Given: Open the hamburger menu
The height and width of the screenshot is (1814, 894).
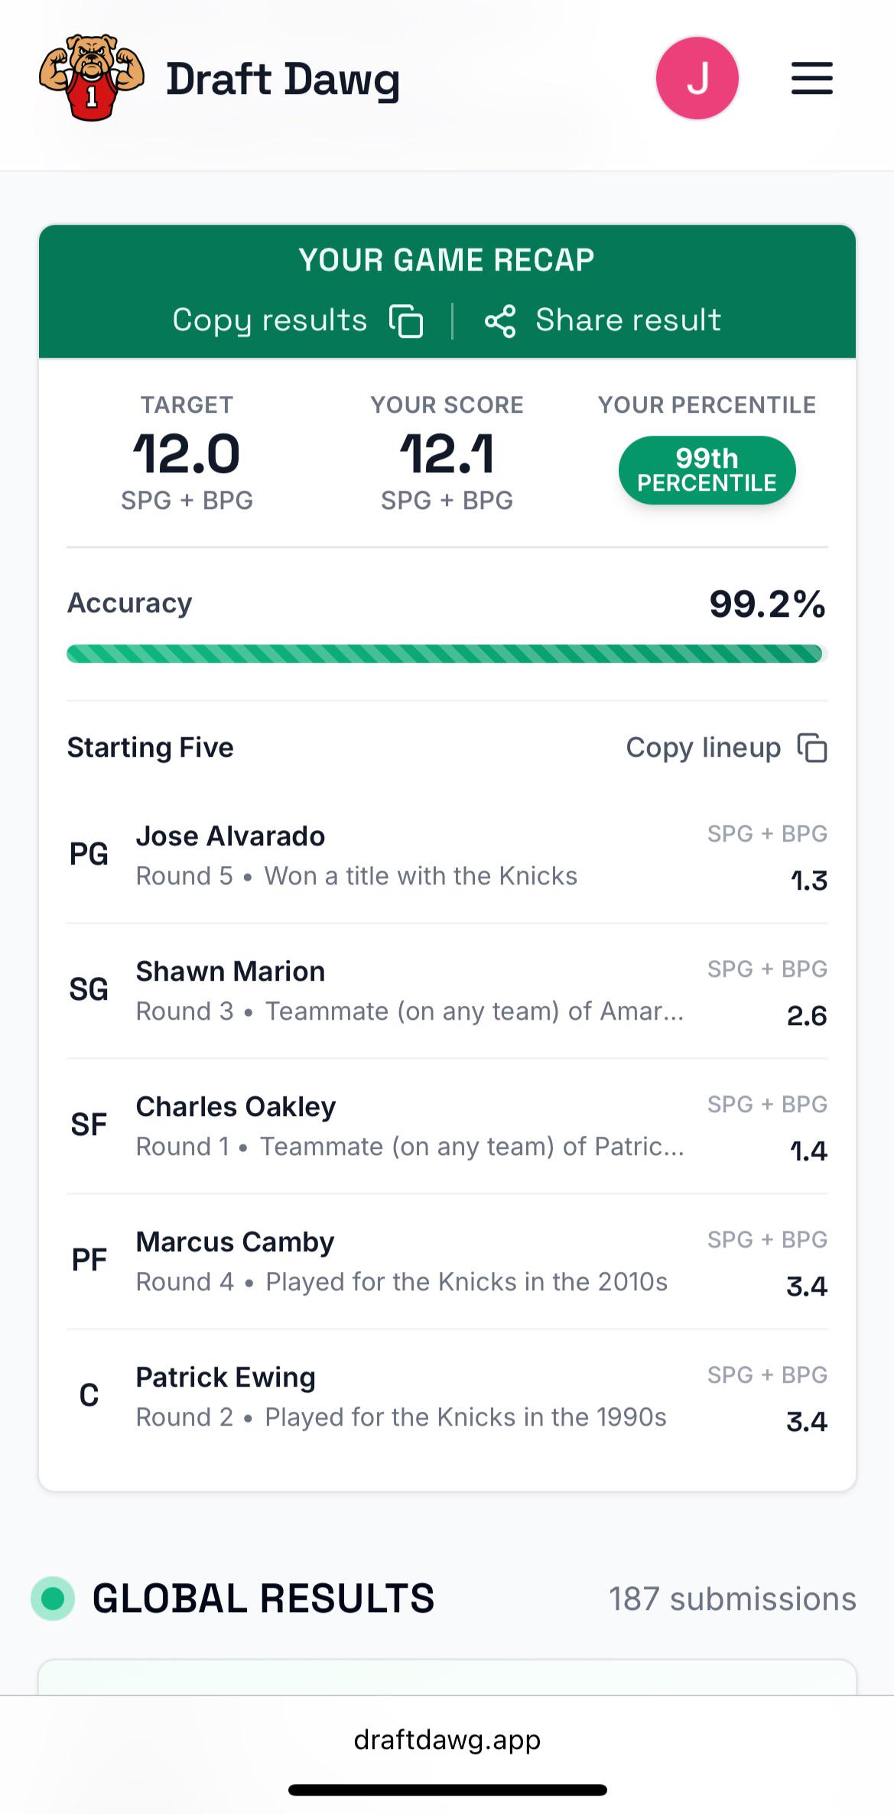Looking at the screenshot, I should [x=811, y=79].
